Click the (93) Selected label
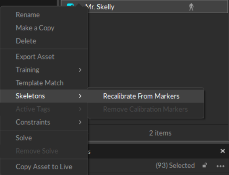This screenshot has height=175, width=229. (x=175, y=165)
